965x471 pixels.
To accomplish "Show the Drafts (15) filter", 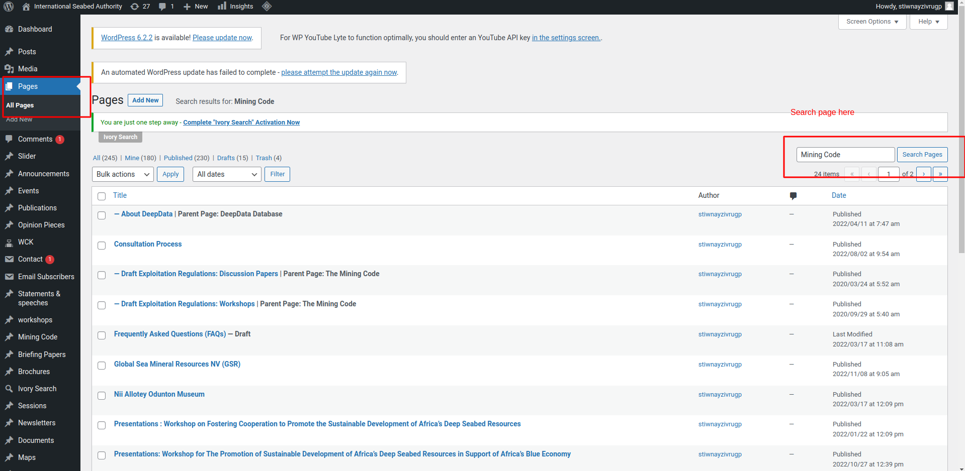I will click(x=232, y=158).
